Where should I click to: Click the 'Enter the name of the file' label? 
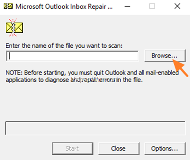point(64,46)
